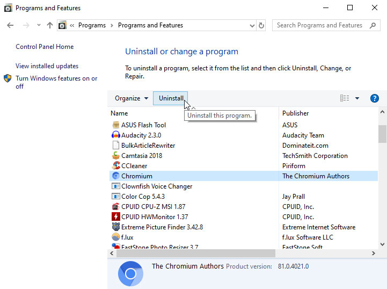This screenshot has height=289, width=387.
Task: Click the Piriform publisher cell
Action: click(294, 166)
